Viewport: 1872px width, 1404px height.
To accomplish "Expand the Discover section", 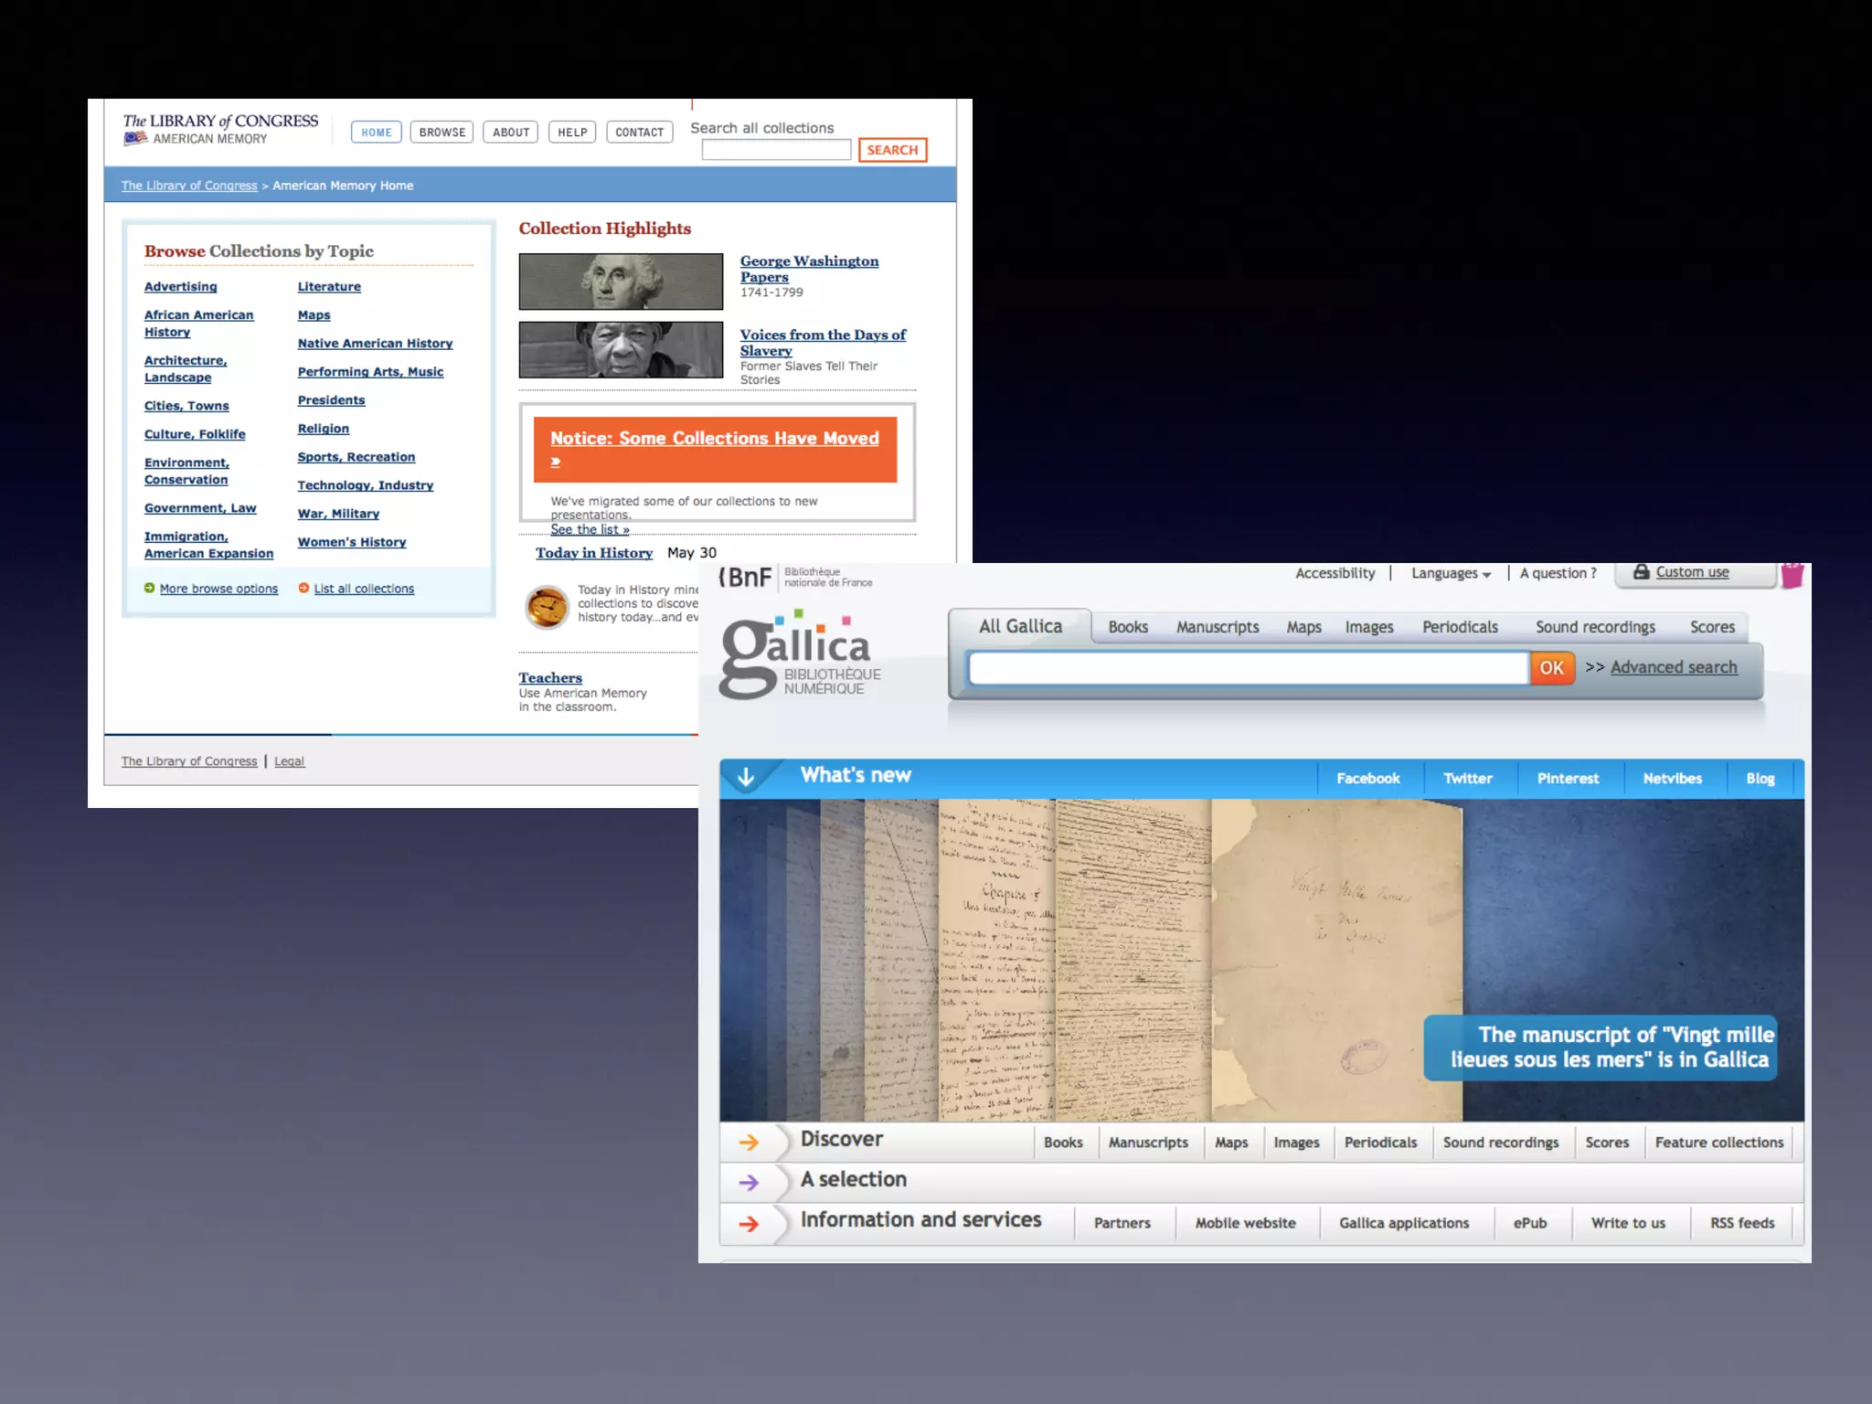I will tap(841, 1139).
